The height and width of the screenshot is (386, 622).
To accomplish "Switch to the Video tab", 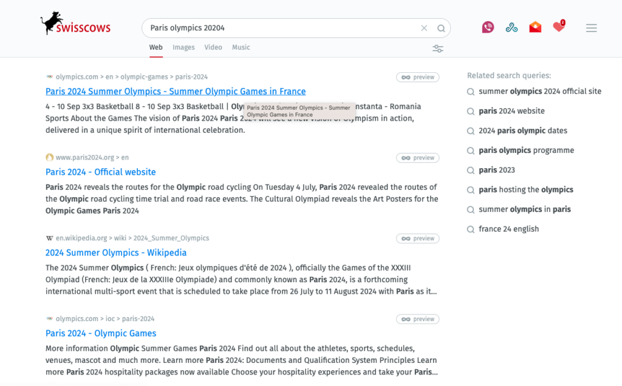I will [x=213, y=47].
